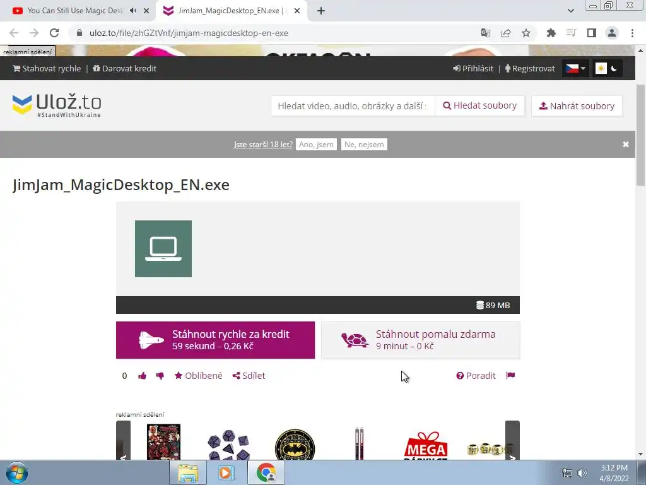This screenshot has width=646, height=485.
Task: Open the Google Translate icon in the address bar
Action: point(486,33)
